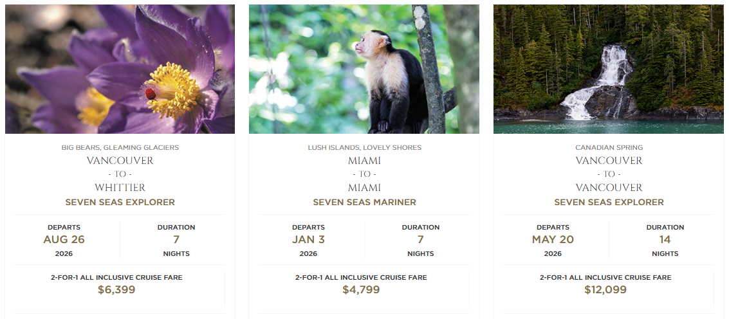Viewport: 729px width, 319px height.
Task: Open Big Bears, Gleaming Glaciers cruise
Action: coord(120,147)
